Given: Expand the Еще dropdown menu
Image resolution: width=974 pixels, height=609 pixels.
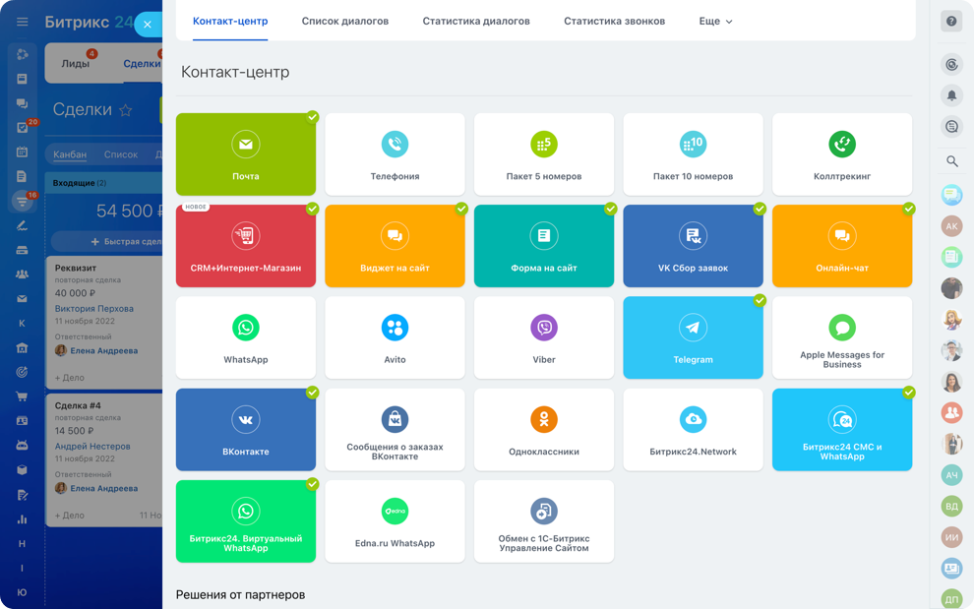Looking at the screenshot, I should pyautogui.click(x=715, y=21).
